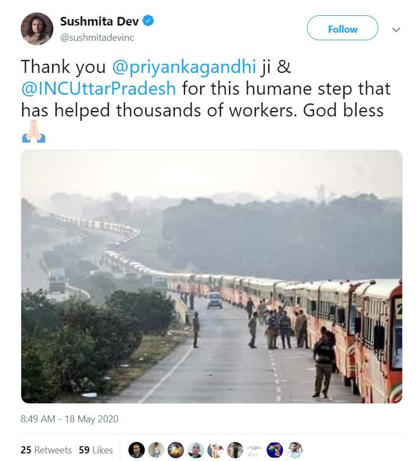Click liker avatar showing a small child
The height and width of the screenshot is (461, 418).
pos(156,450)
